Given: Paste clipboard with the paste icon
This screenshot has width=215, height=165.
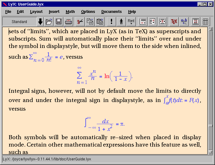Looking at the screenshot, I should click(100, 22).
